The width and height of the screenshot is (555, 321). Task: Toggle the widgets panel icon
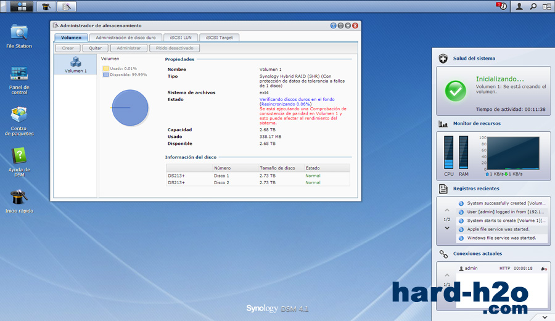[x=547, y=6]
